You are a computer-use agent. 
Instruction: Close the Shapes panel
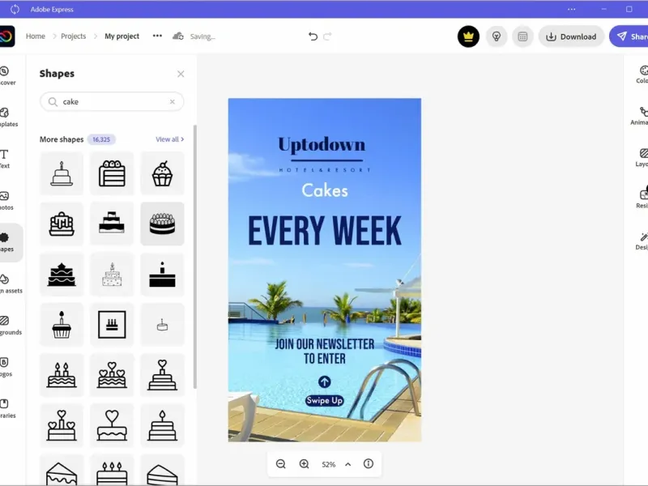point(181,74)
